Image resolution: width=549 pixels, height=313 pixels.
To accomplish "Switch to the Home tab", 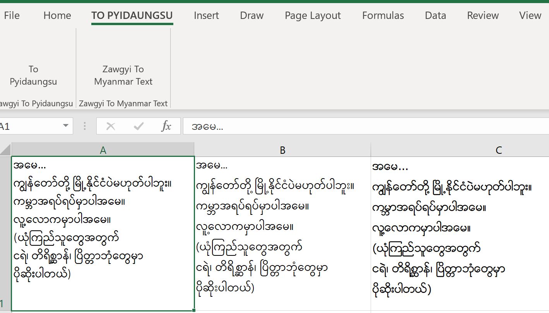I will coord(57,15).
